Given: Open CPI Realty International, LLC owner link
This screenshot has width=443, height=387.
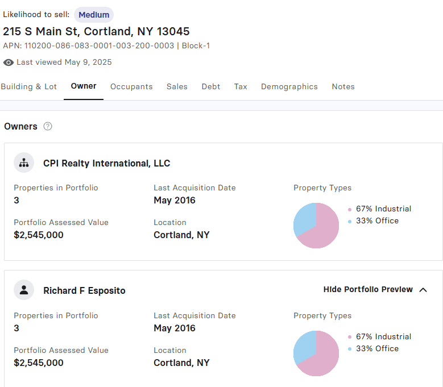Looking at the screenshot, I should [x=106, y=164].
